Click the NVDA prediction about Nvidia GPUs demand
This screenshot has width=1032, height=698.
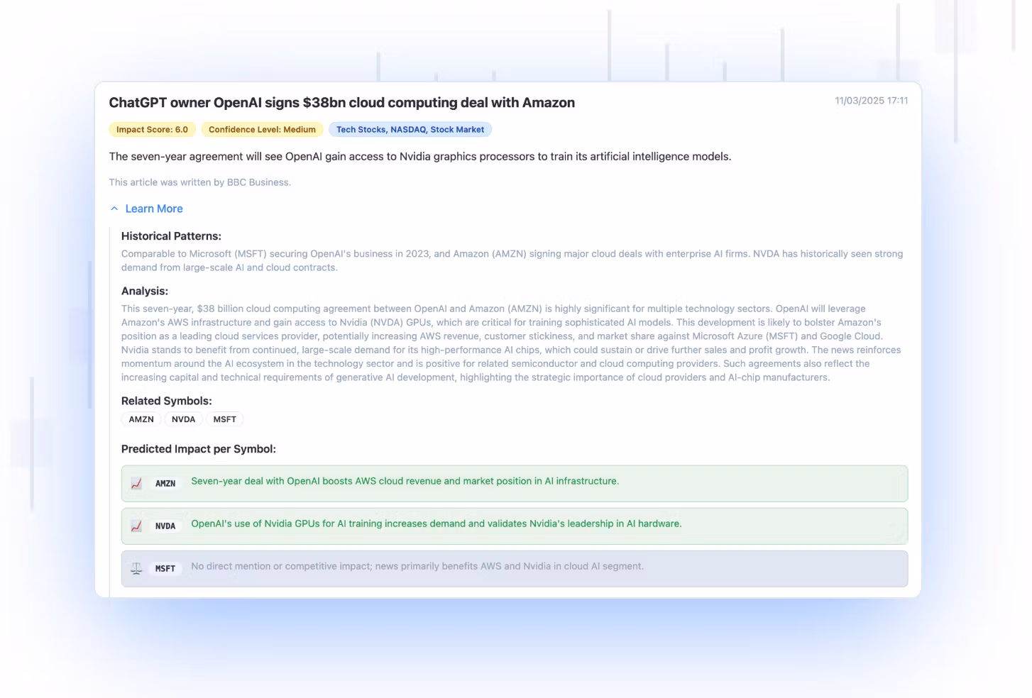tap(437, 523)
